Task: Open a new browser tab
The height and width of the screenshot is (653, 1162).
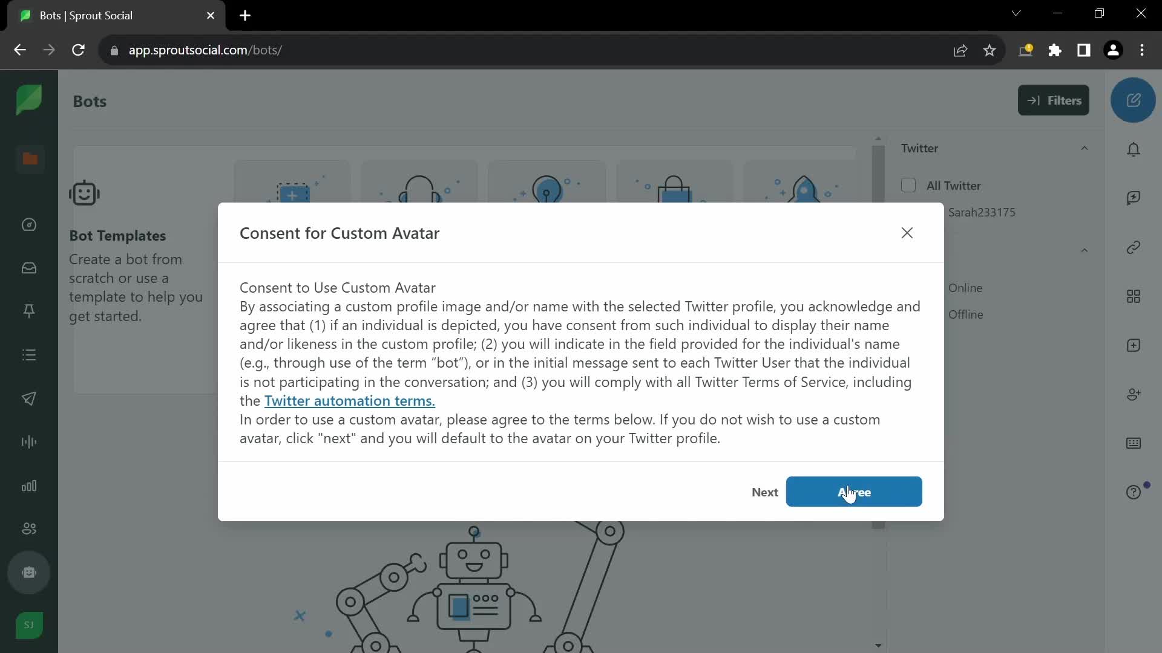Action: (245, 16)
